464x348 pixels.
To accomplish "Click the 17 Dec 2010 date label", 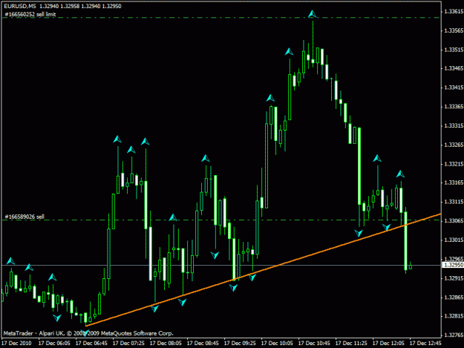I will pyautogui.click(x=16, y=344).
